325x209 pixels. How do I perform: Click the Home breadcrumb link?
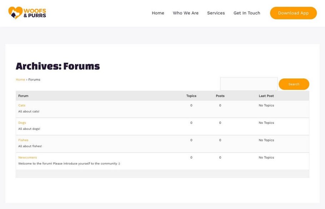20,79
